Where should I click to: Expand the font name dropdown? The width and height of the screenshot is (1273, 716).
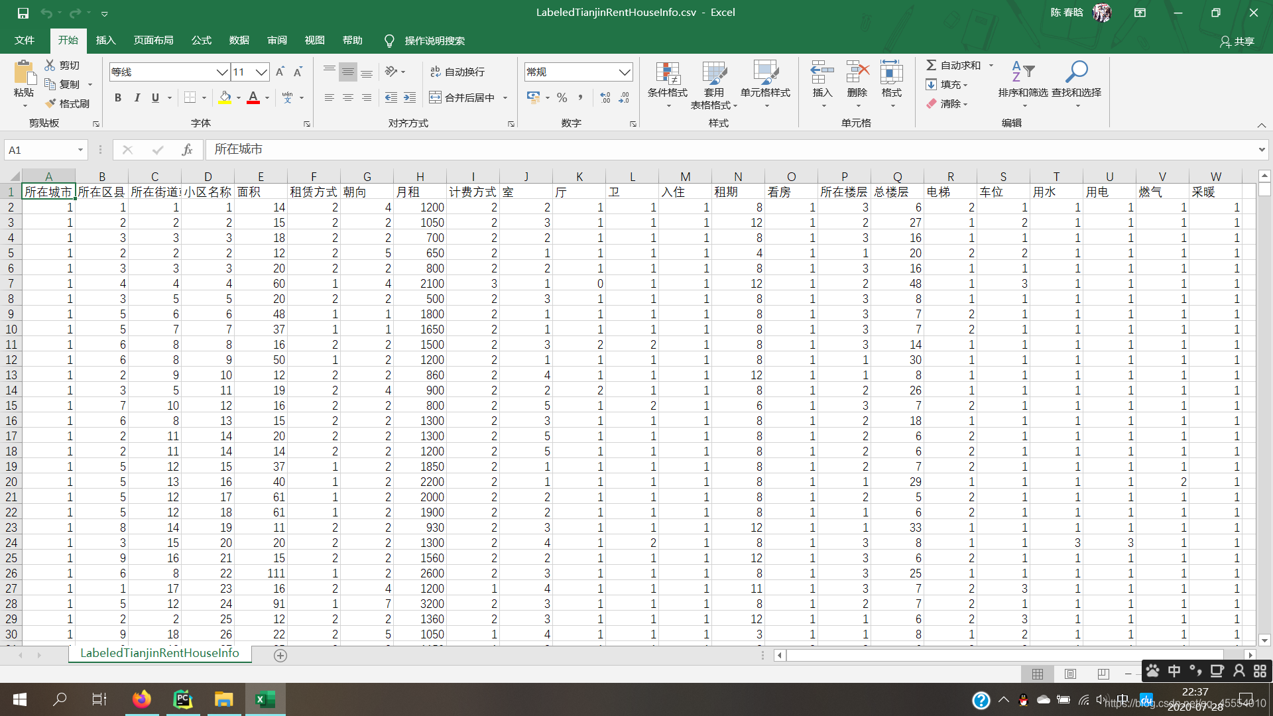click(x=222, y=72)
